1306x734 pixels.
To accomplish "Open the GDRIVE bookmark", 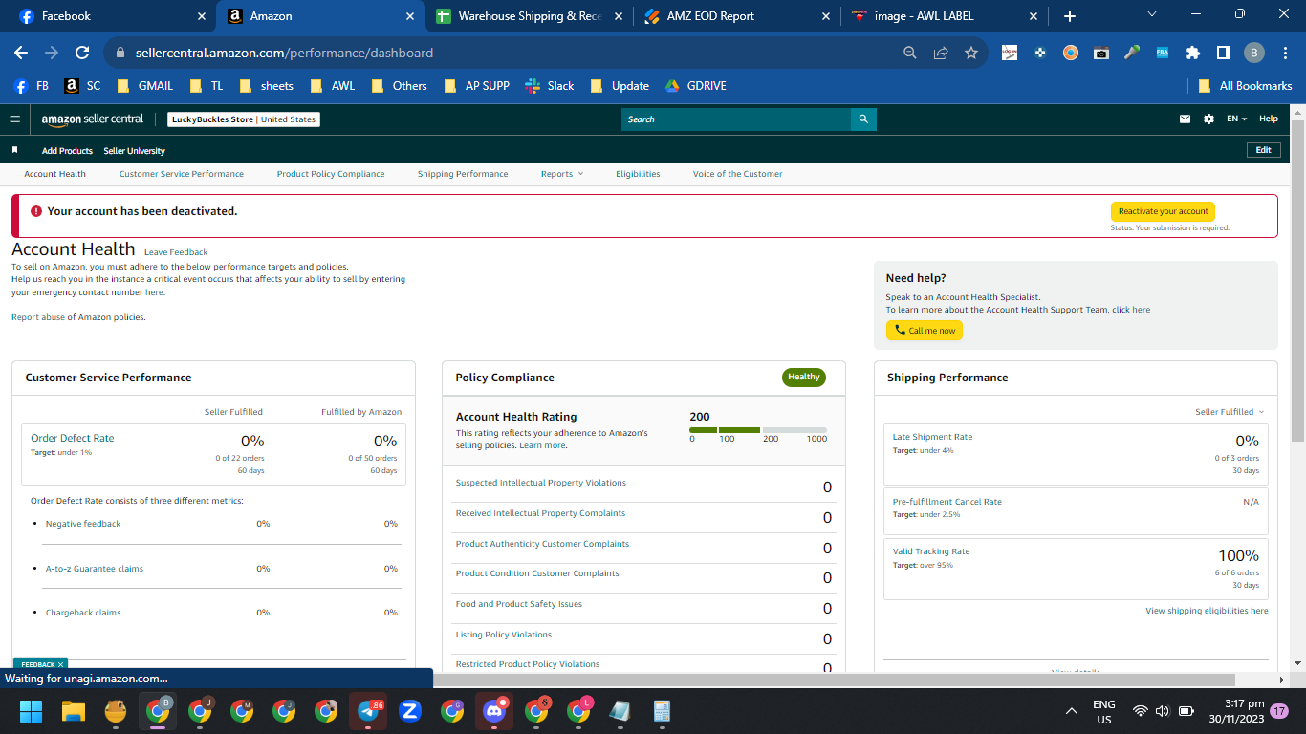I will [695, 86].
